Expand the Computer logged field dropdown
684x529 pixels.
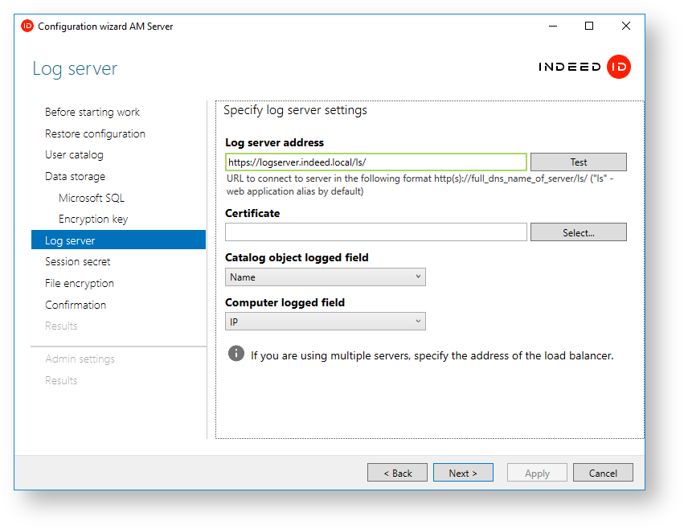pyautogui.click(x=325, y=322)
